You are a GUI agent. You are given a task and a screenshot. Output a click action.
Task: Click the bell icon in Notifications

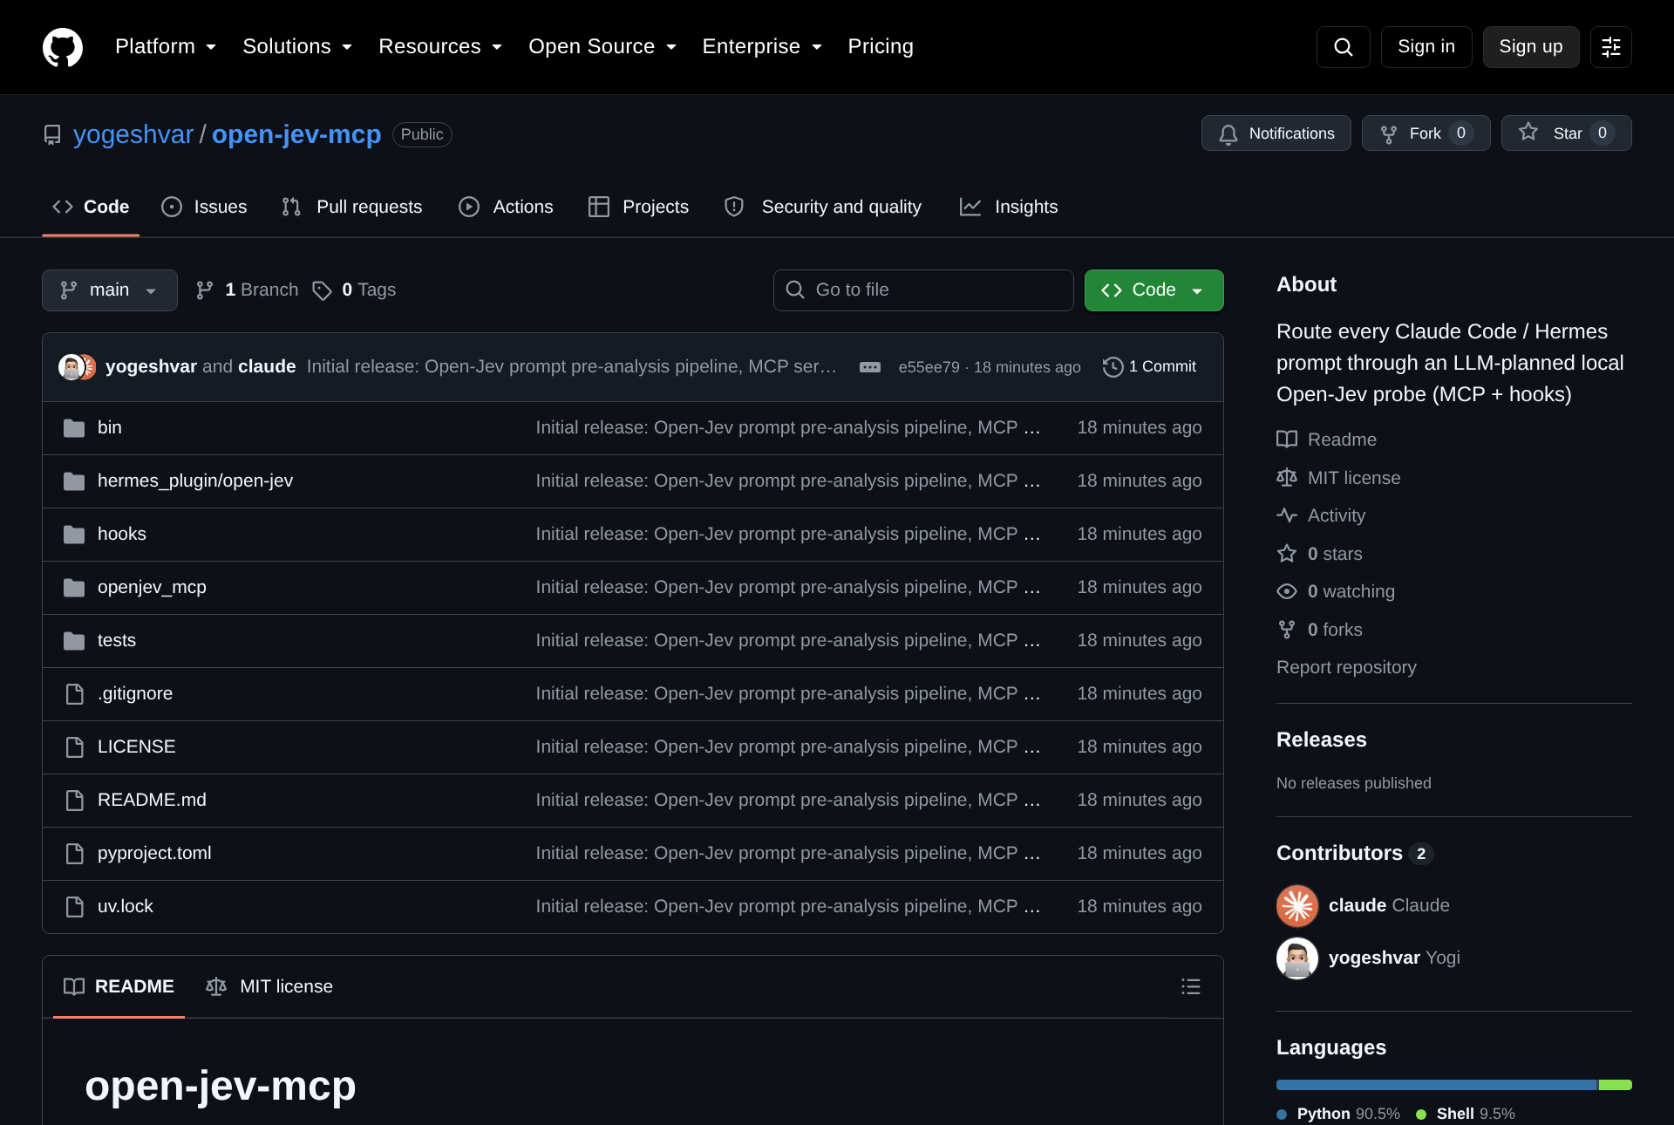point(1228,133)
